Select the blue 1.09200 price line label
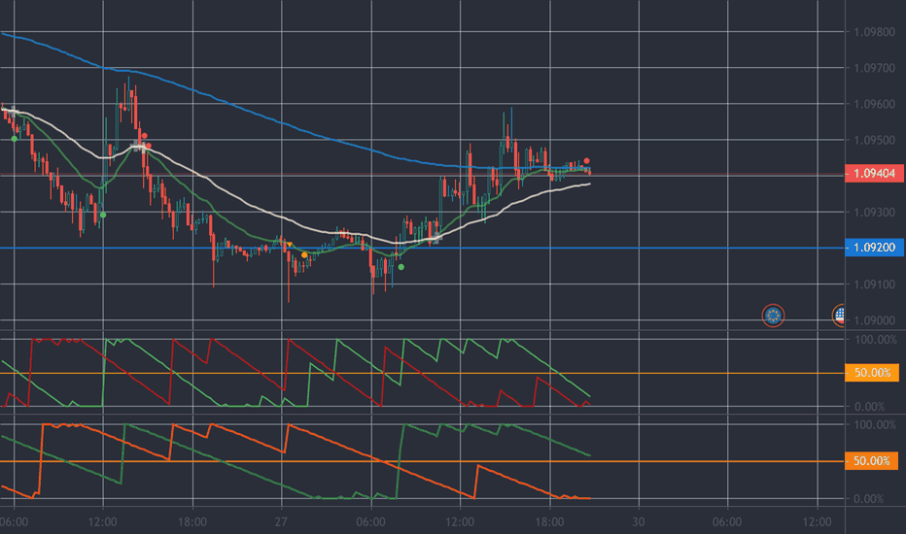The width and height of the screenshot is (906, 534). click(874, 248)
